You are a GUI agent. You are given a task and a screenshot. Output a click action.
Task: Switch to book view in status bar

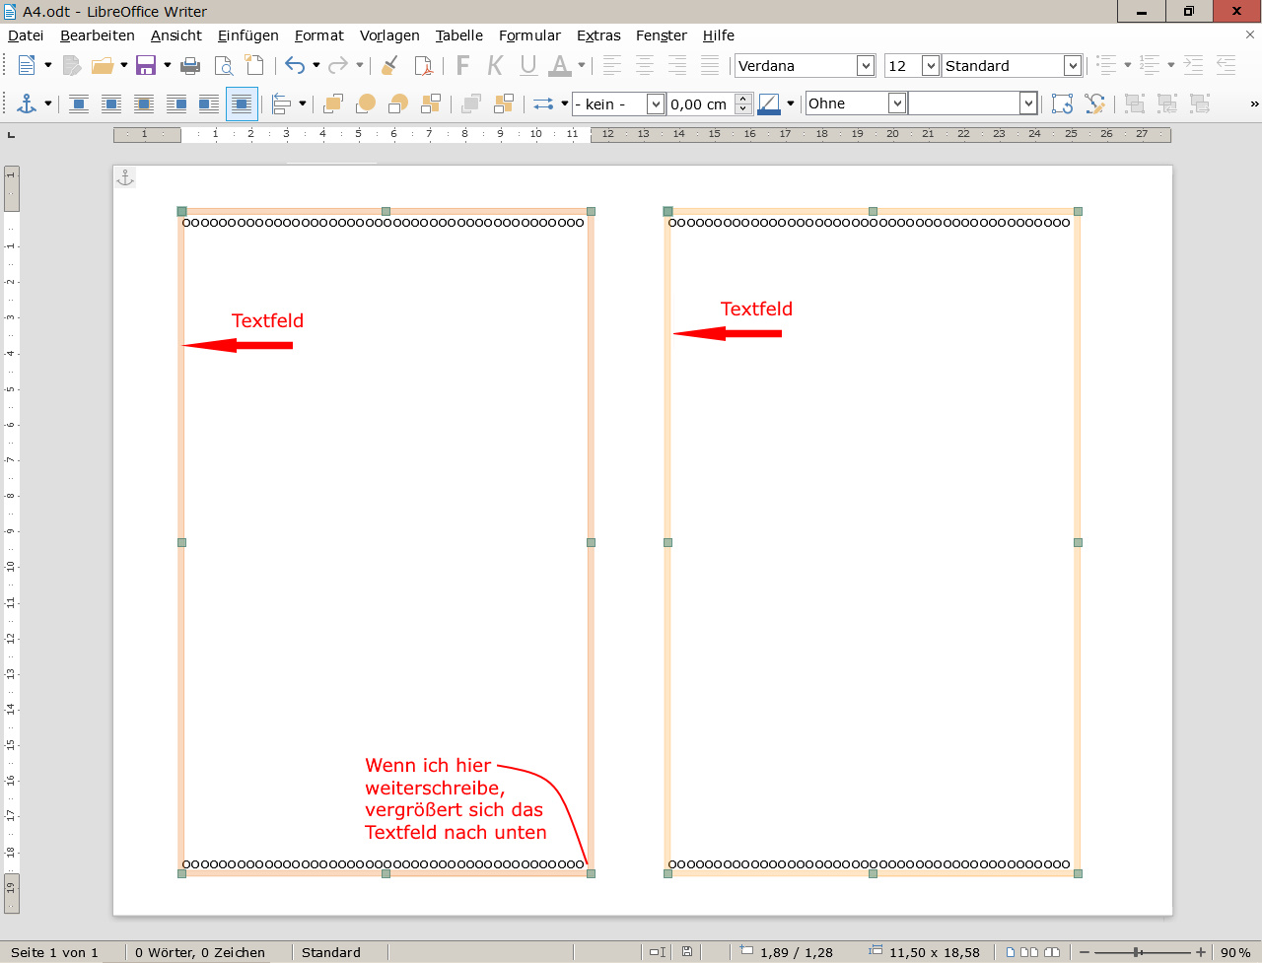click(x=1052, y=952)
